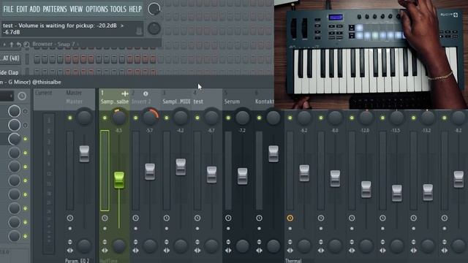
Task: Select the Serum mixer track label
Action: coord(233,102)
